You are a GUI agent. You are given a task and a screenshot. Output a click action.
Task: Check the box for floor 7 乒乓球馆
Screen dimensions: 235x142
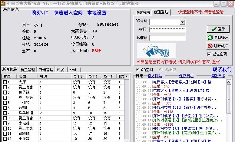pyautogui.click(x=5, y=113)
